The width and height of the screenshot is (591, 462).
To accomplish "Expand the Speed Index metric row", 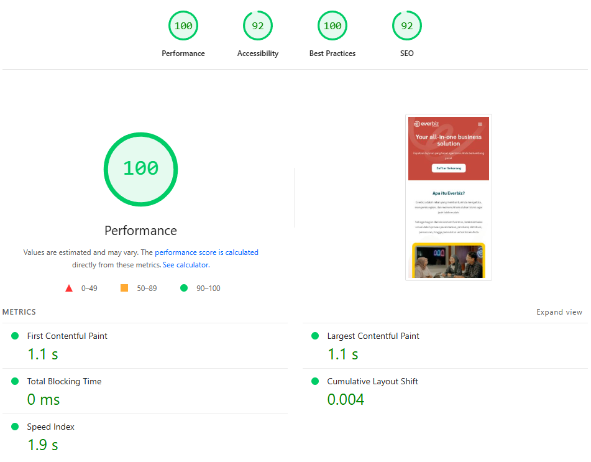I will tap(50, 427).
